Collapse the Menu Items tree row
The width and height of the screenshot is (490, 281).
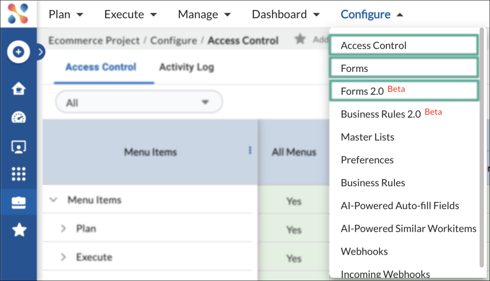point(54,200)
